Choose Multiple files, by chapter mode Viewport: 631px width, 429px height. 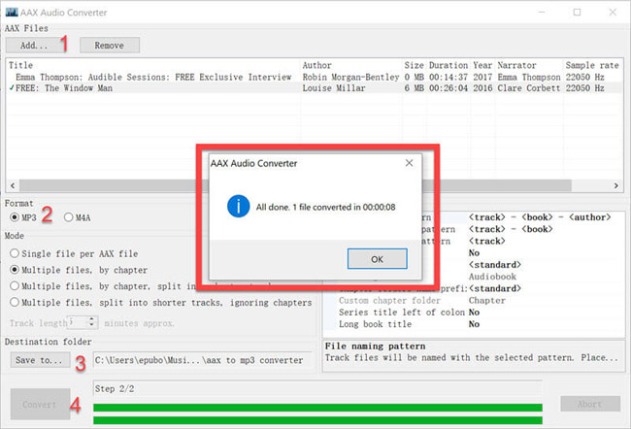coord(79,270)
